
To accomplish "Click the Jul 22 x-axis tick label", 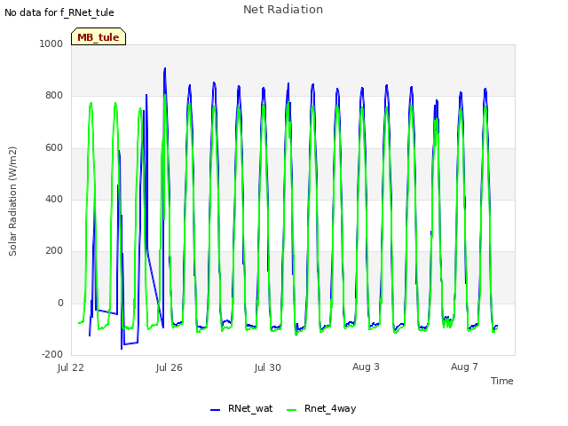I will pos(71,367).
